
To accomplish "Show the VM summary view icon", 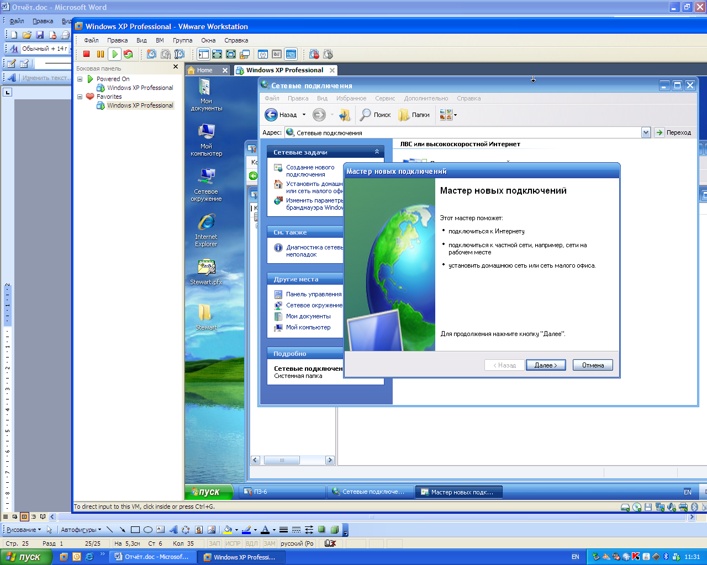I will [263, 54].
